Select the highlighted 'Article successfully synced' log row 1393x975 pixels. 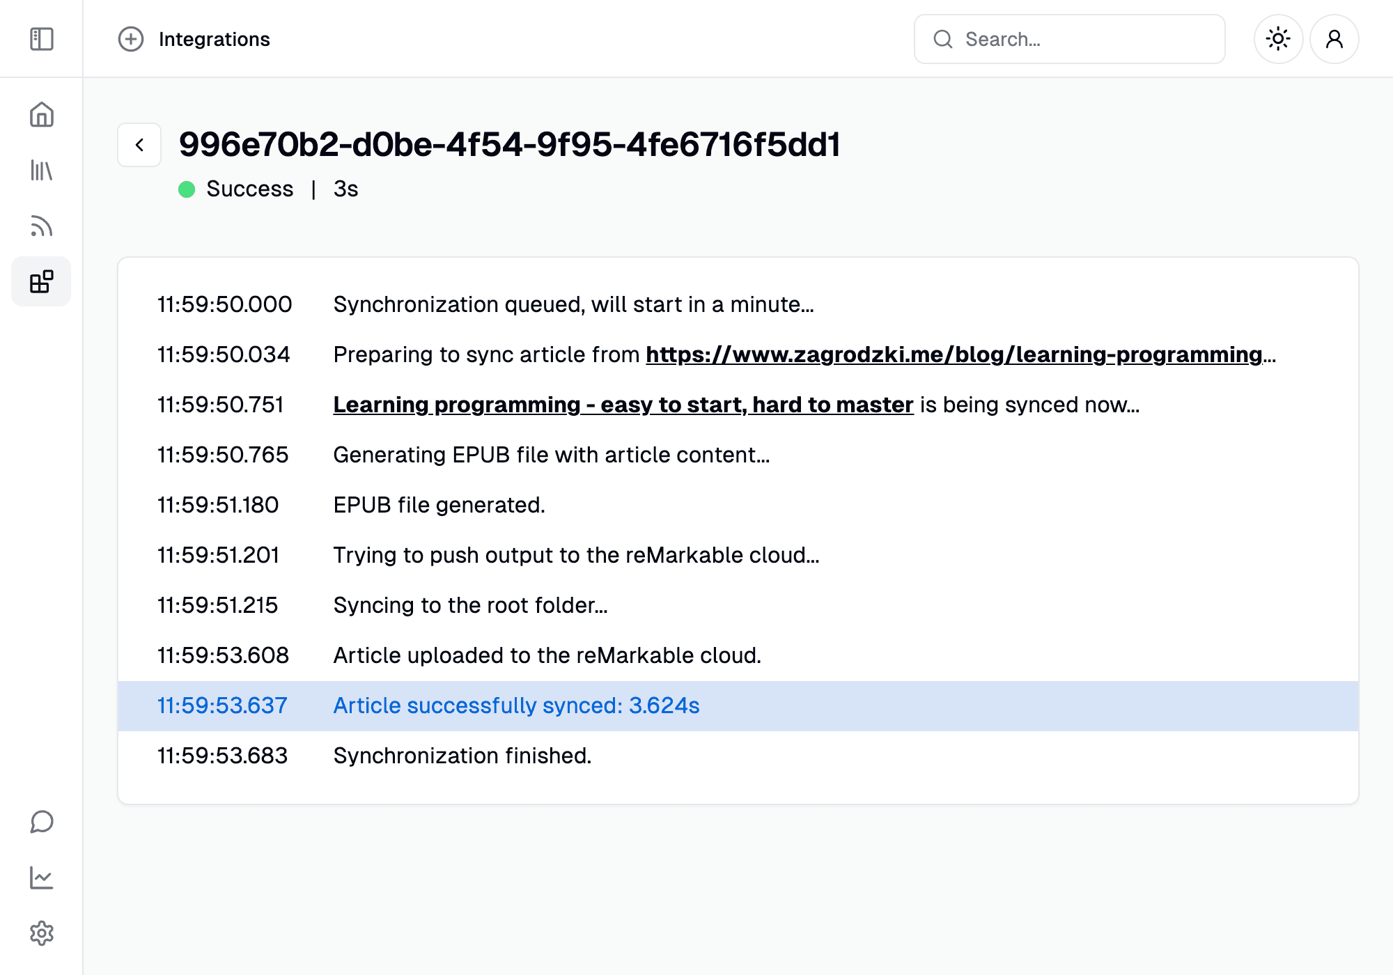516,705
